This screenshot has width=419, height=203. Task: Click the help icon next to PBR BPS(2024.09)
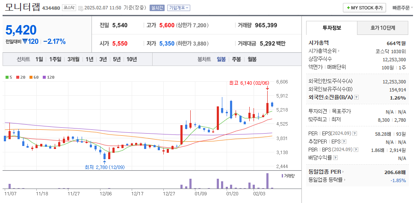[356, 150]
